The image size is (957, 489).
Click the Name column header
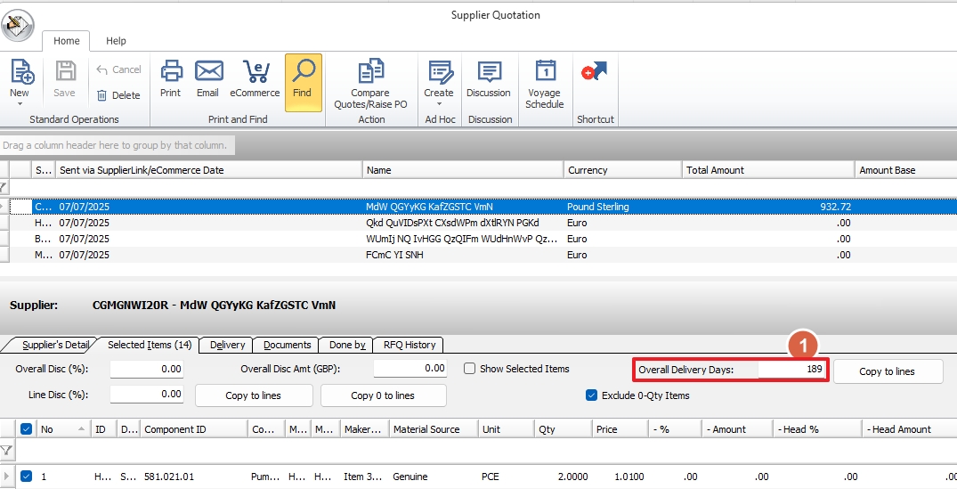(463, 170)
